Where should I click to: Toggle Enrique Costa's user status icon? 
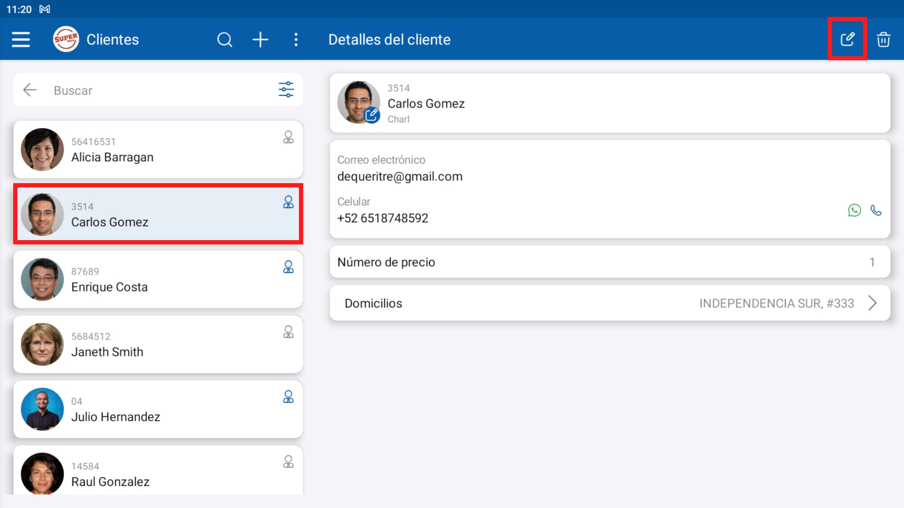pos(288,267)
